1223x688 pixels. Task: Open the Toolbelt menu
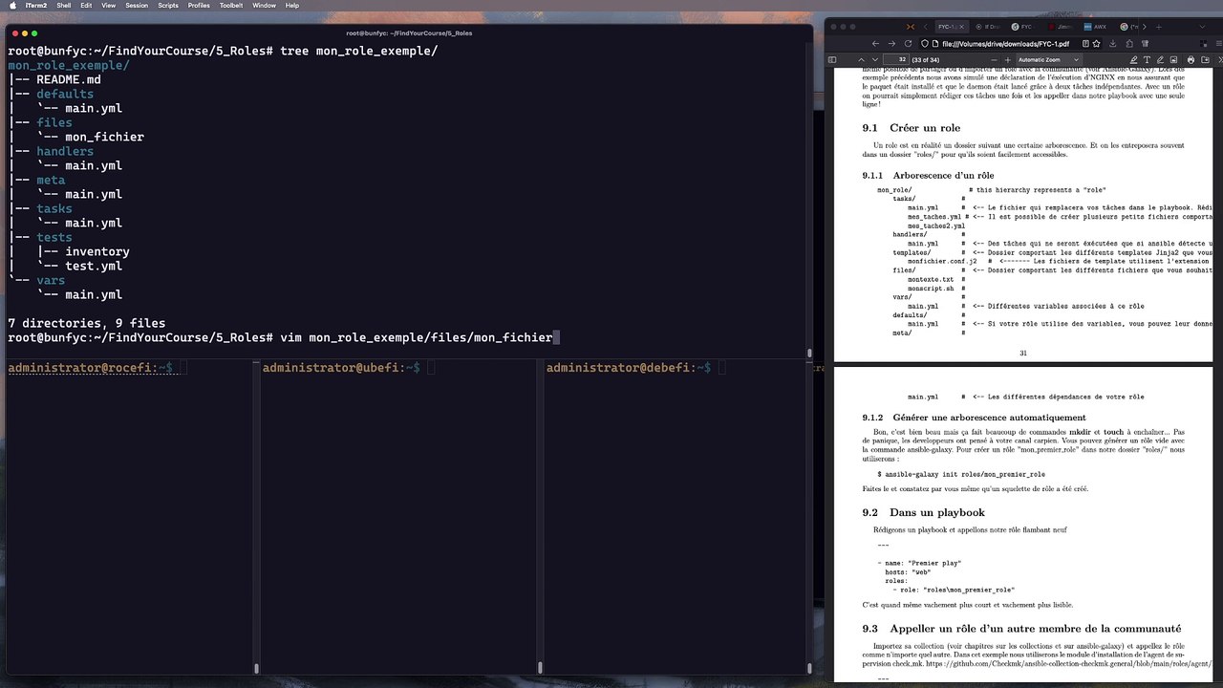pos(231,5)
